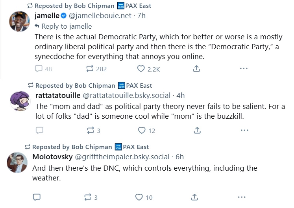
Task: Share rattatatouille's post via share icon
Action: pyautogui.click(x=197, y=130)
